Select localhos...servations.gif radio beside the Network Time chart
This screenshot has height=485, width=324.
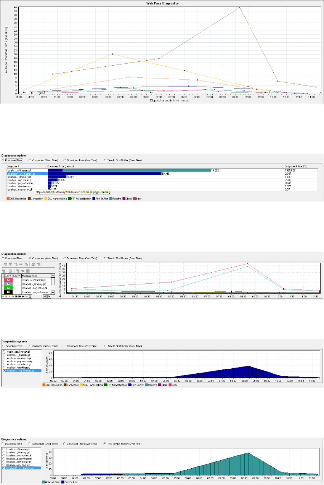tap(4, 462)
